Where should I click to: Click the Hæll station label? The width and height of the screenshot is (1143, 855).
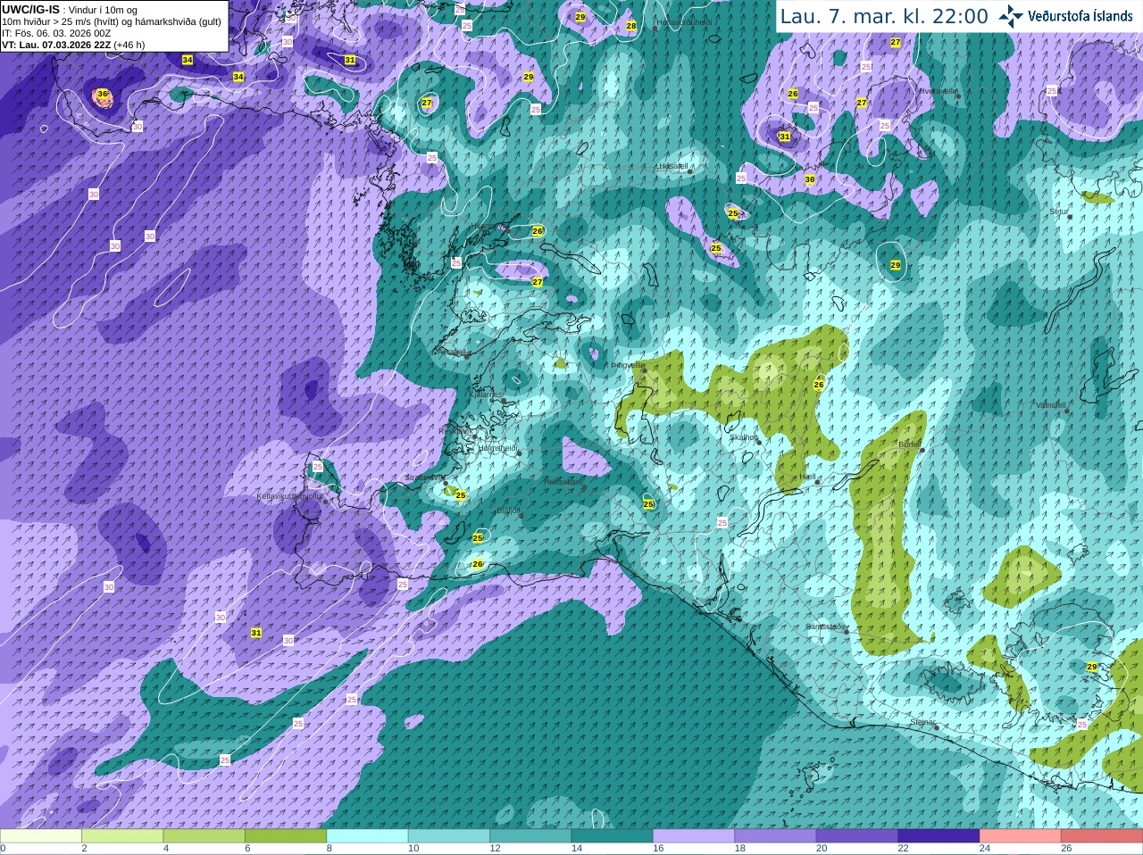coord(808,477)
